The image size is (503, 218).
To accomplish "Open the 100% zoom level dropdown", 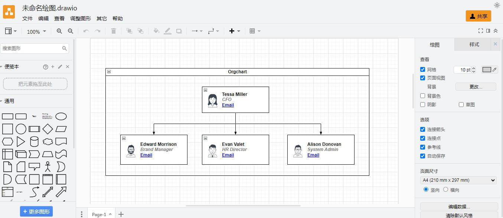I will [36, 31].
